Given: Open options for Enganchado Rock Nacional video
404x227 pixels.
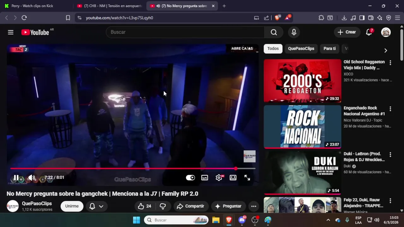Looking at the screenshot, I should 390,109.
